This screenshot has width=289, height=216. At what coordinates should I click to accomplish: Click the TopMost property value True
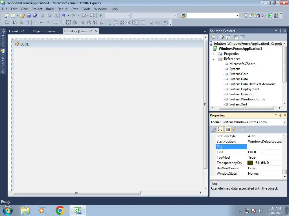252,157
